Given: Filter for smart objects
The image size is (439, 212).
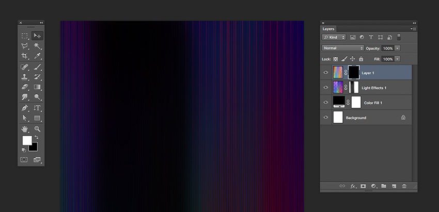Looking at the screenshot, I should coord(389,37).
